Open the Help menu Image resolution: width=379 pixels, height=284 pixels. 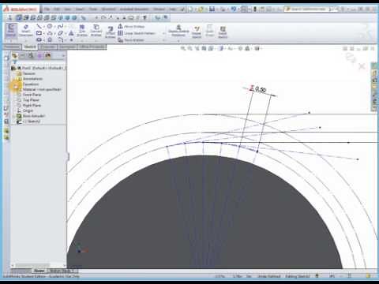point(172,9)
